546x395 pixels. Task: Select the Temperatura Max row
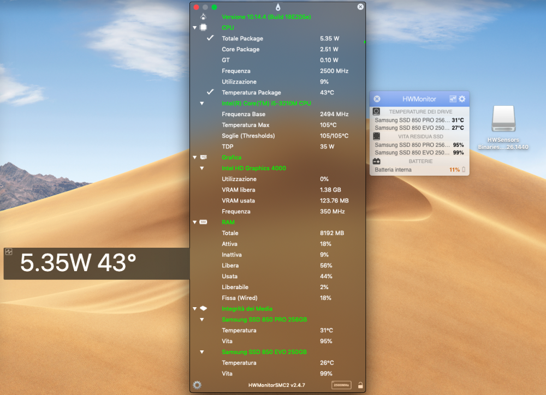click(277, 125)
